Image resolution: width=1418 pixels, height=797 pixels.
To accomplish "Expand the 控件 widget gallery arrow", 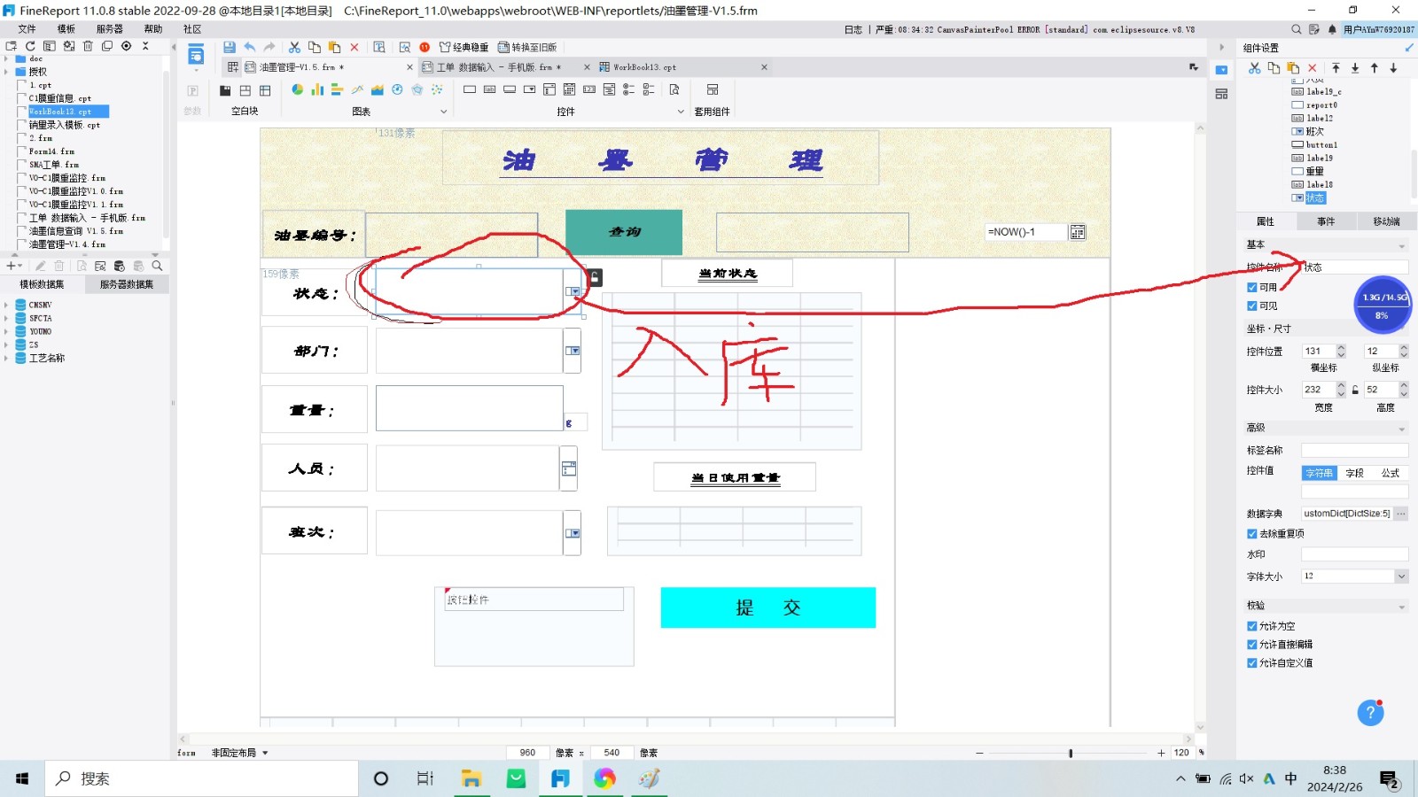I will click(681, 112).
